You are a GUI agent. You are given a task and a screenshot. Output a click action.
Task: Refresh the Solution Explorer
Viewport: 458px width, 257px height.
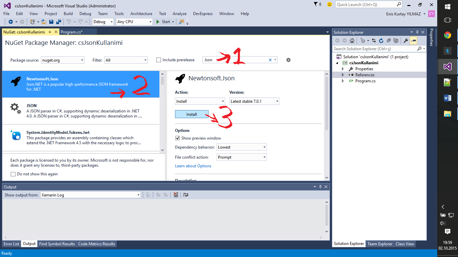381,40
